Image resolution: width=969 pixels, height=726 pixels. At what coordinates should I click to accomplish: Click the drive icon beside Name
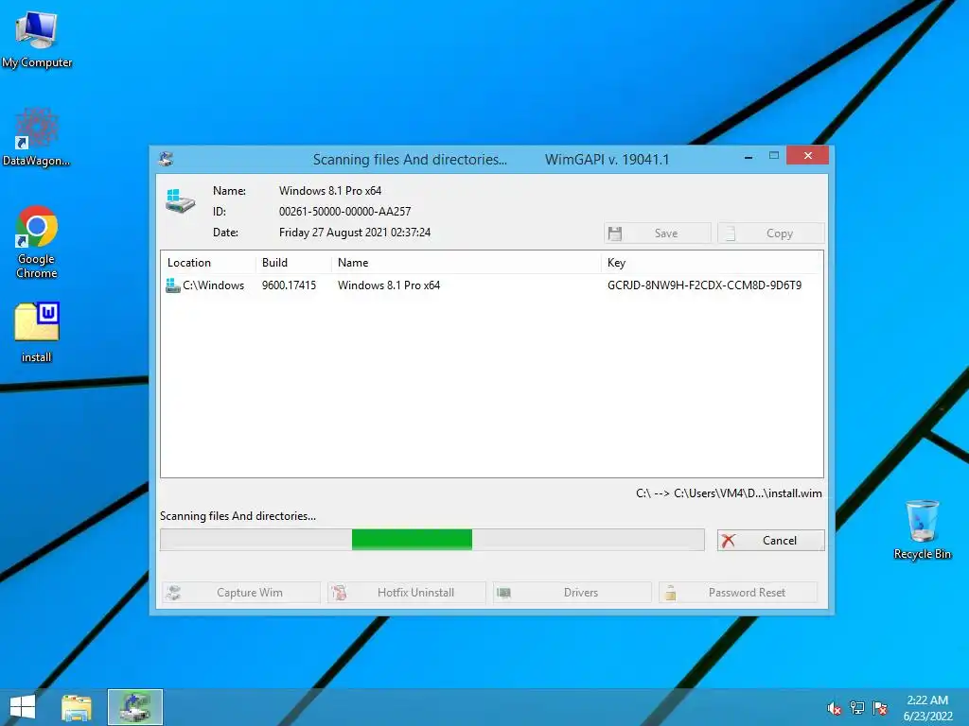[x=180, y=202]
